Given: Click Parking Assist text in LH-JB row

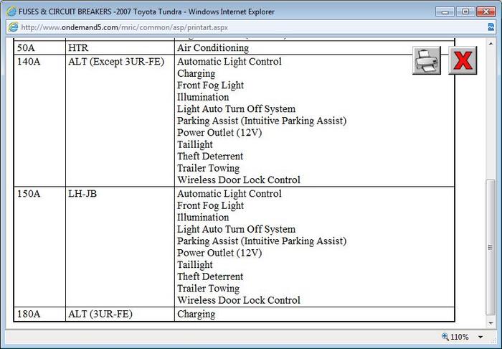Looking at the screenshot, I should click(x=262, y=241).
